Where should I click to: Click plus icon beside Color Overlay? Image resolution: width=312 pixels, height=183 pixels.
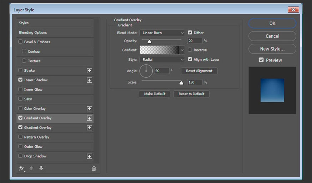coord(89,109)
